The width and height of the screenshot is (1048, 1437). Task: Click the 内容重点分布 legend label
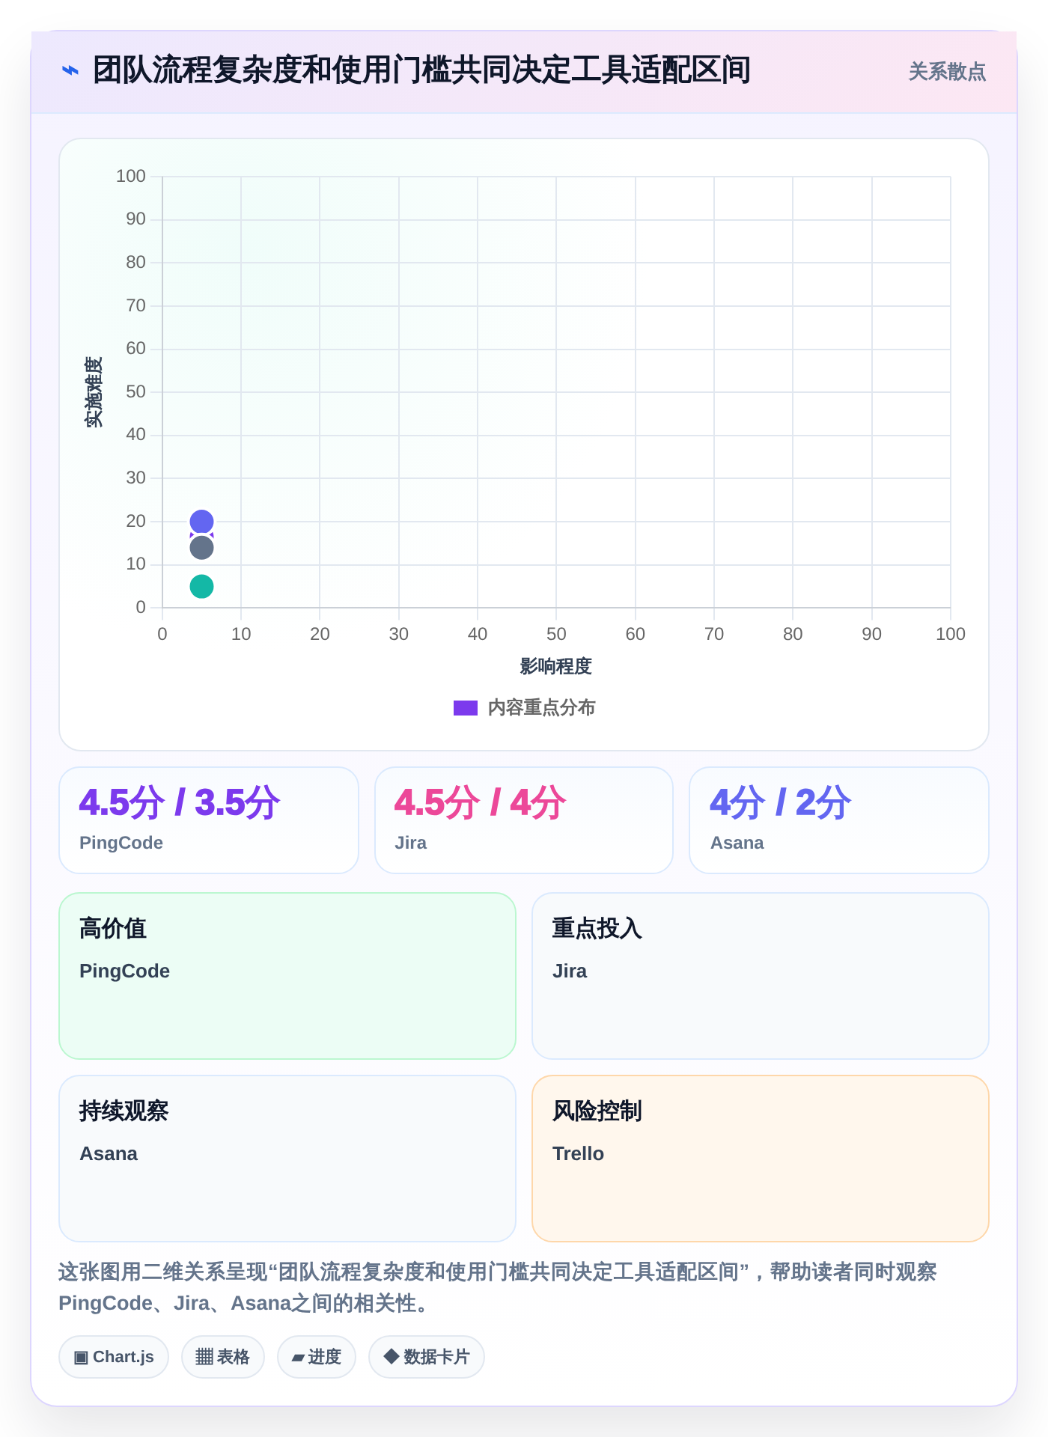coord(541,708)
